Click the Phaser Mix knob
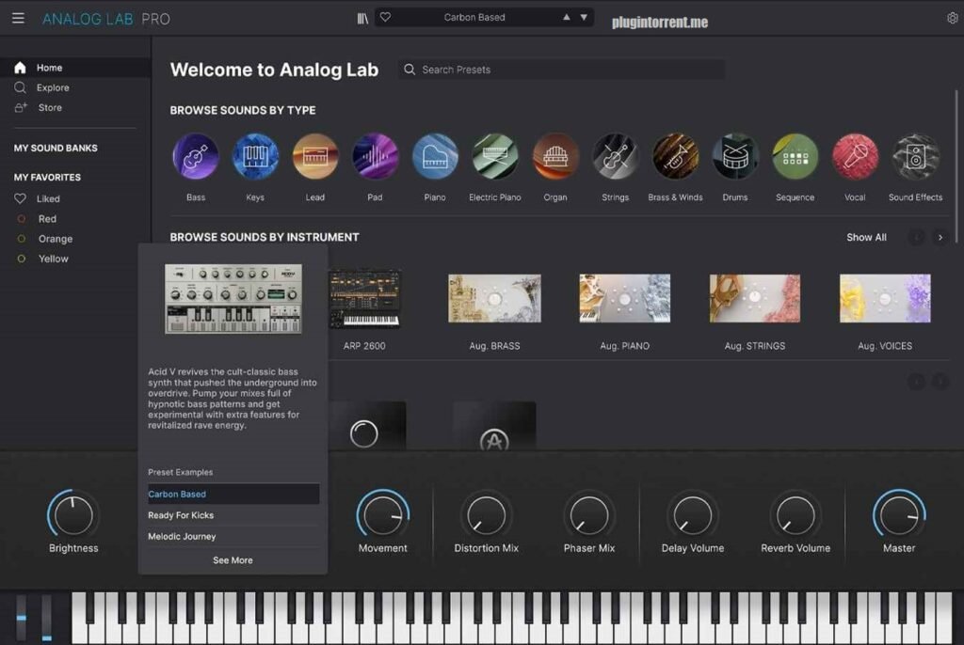This screenshot has width=964, height=645. coord(589,514)
